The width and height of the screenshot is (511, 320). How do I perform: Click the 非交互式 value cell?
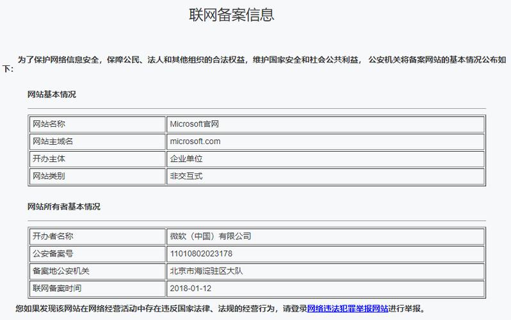tap(325, 176)
